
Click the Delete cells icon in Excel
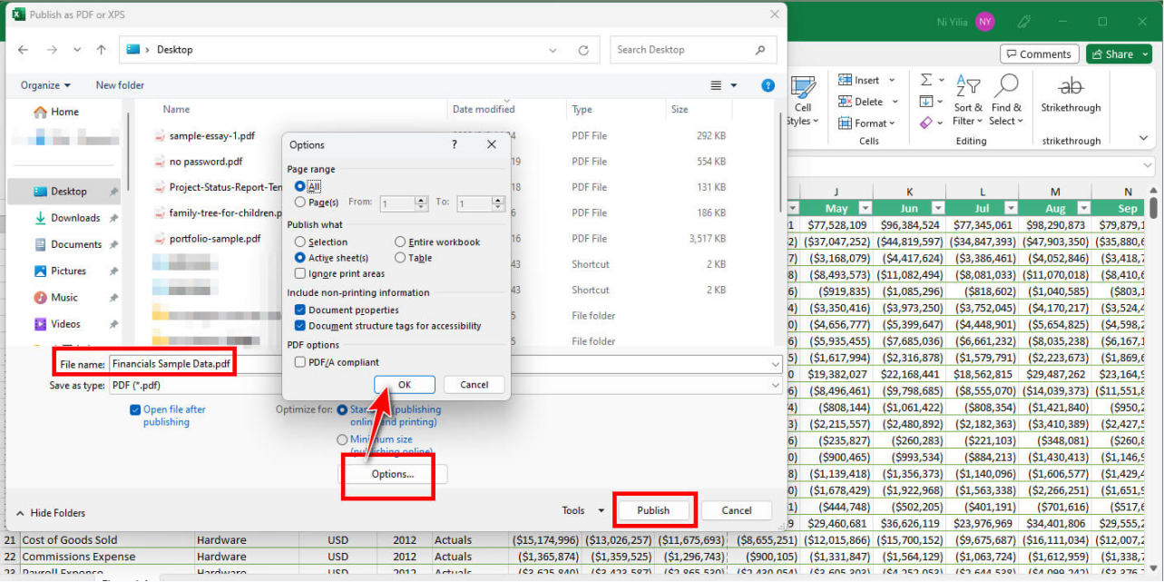pos(846,102)
